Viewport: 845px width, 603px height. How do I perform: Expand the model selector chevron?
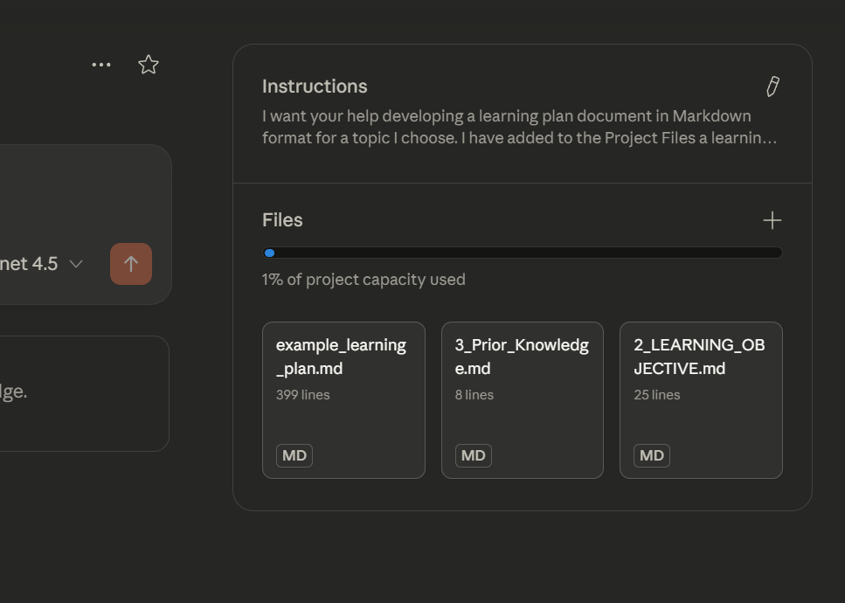pos(76,264)
